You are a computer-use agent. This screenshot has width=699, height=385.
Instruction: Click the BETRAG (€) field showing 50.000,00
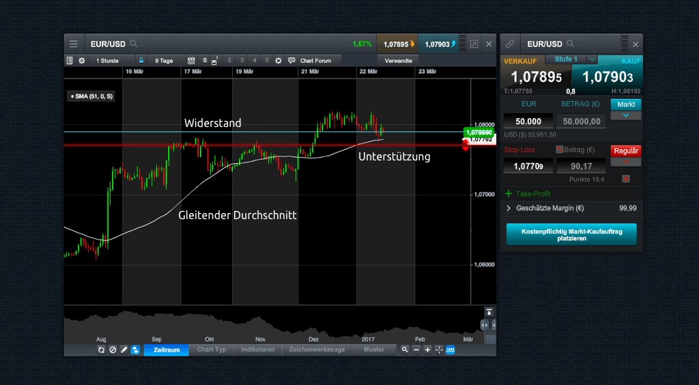(582, 122)
